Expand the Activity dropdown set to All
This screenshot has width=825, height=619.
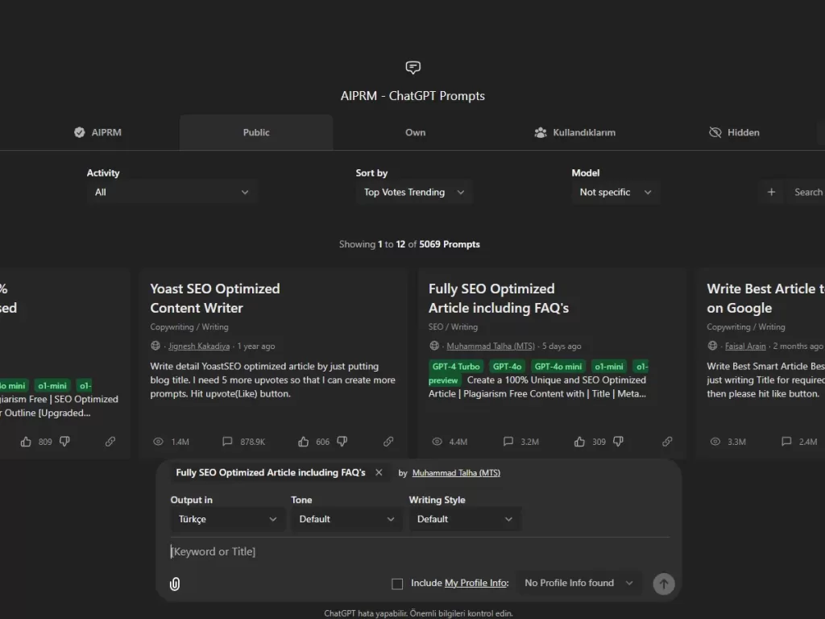[172, 192]
